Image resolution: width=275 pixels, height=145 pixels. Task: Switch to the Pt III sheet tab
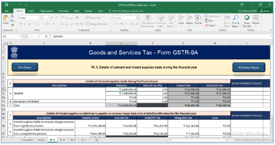coord(63,140)
